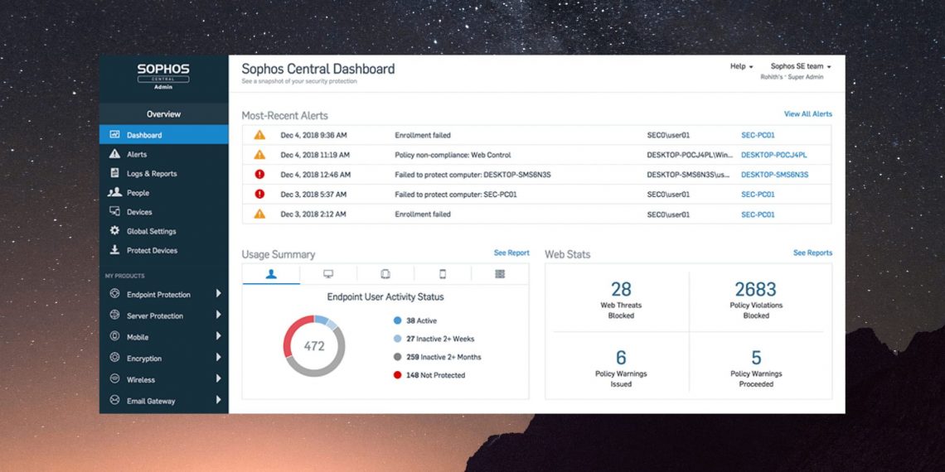Click the Server Protection product icon
This screenshot has width=945, height=472.
click(x=114, y=315)
